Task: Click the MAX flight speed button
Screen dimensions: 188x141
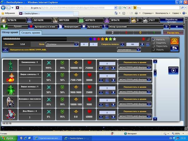Action: coord(148,44)
